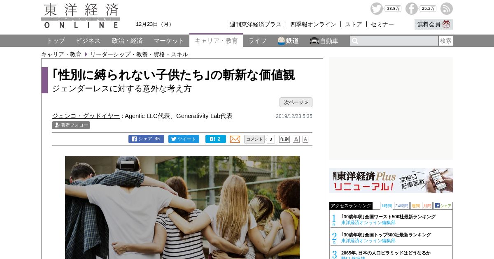Go to next page with 次ページ button

click(x=296, y=102)
